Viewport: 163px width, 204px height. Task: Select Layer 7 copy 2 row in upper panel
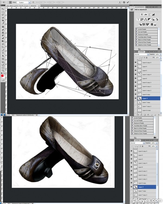(x=147, y=106)
